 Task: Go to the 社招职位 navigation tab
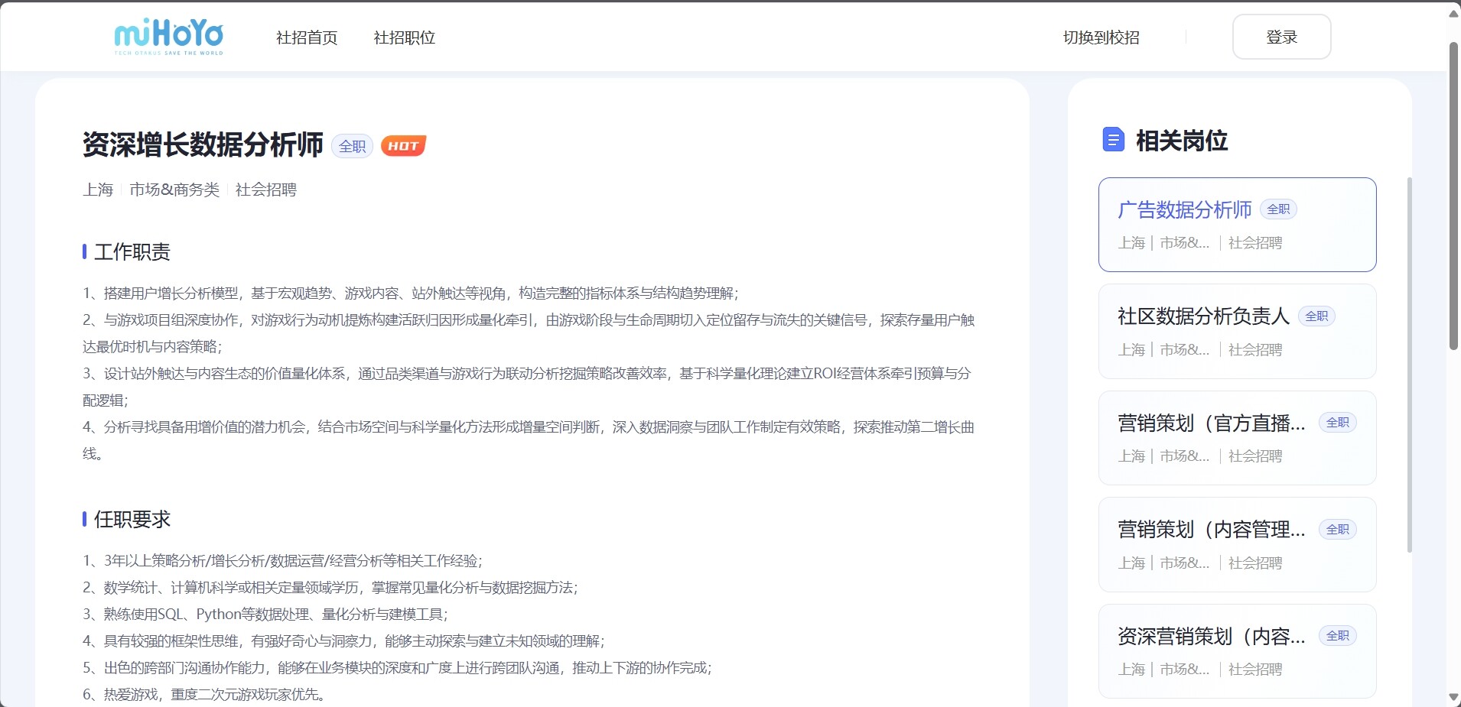[x=404, y=37]
